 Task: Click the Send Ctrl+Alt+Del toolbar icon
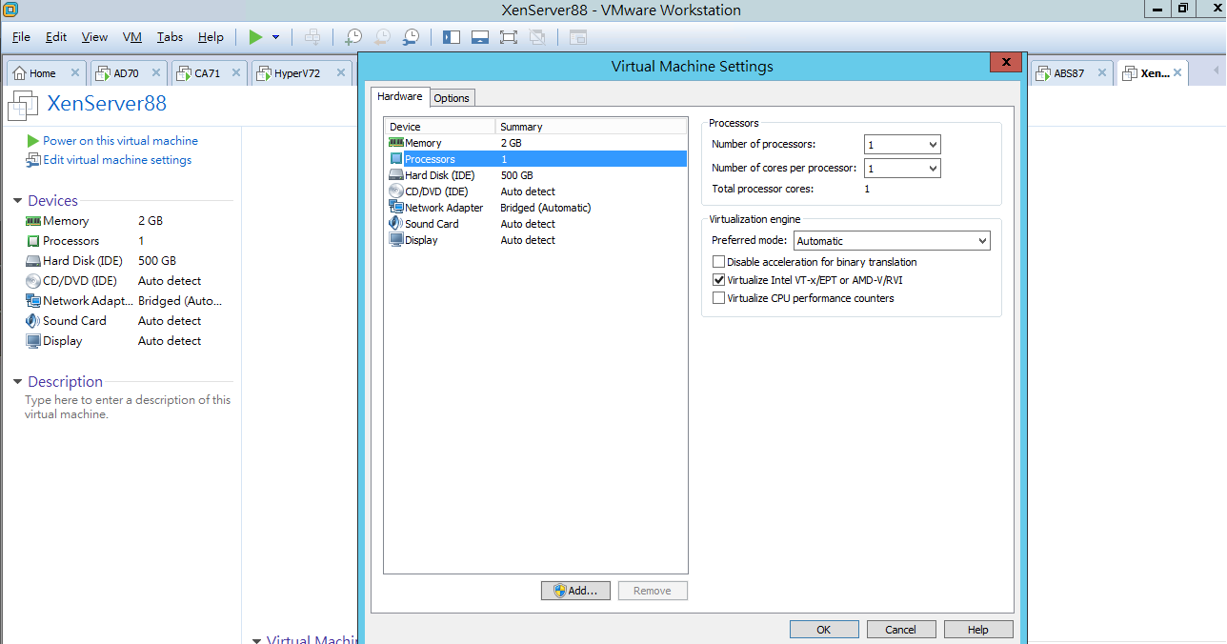tap(312, 37)
